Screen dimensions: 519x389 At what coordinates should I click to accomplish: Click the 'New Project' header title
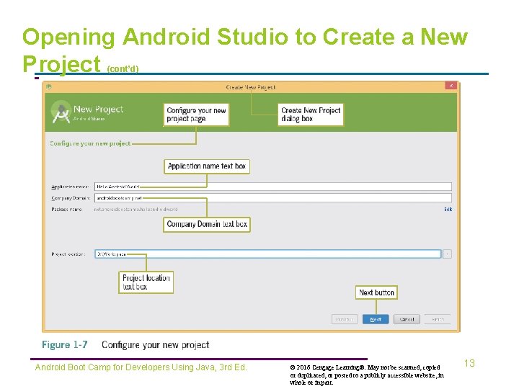click(98, 109)
